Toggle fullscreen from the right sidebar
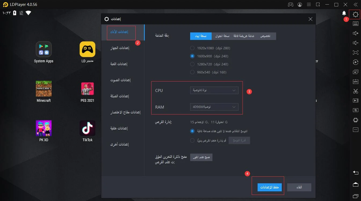 click(355, 53)
